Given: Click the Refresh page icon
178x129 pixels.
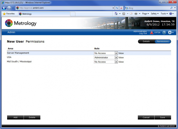Looking at the screenshot, I should (x=117, y=8).
